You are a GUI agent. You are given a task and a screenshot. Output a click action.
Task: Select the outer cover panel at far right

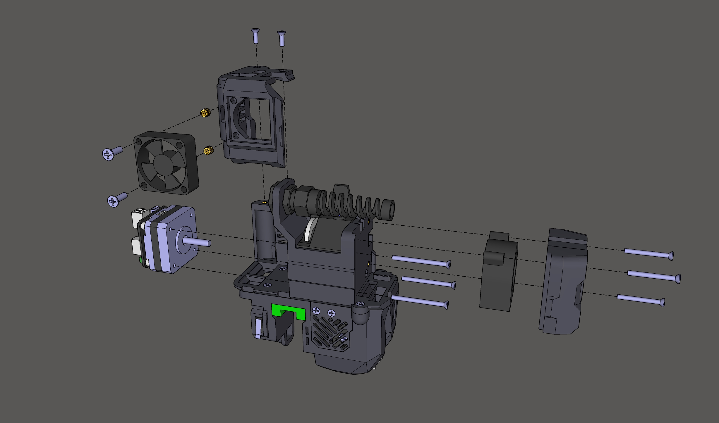tap(563, 281)
